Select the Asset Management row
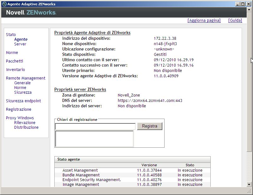 click(x=132, y=170)
